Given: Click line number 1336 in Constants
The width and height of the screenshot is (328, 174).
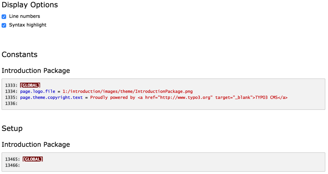Looking at the screenshot, I should pyautogui.click(x=11, y=103).
